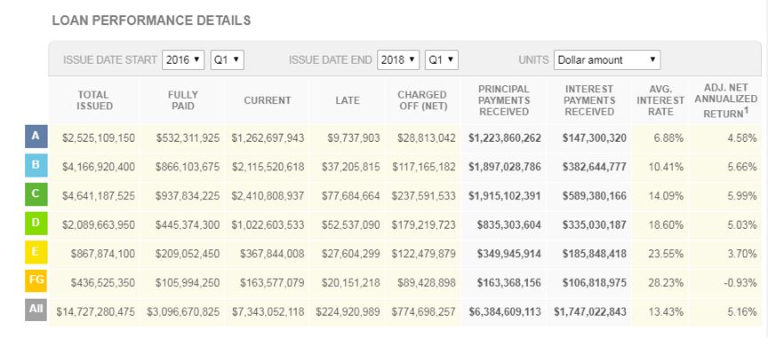Click the Interest Payments Received header
Image resolution: width=768 pixels, height=338 pixels.
point(589,100)
